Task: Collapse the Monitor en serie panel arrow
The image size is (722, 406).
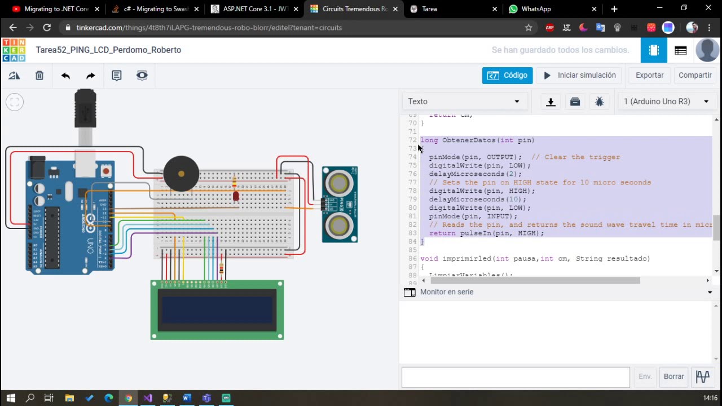Action: pyautogui.click(x=710, y=292)
